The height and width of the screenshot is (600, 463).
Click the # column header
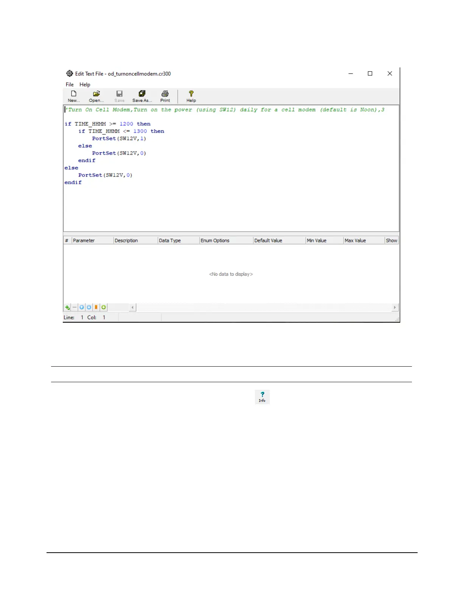click(x=67, y=241)
